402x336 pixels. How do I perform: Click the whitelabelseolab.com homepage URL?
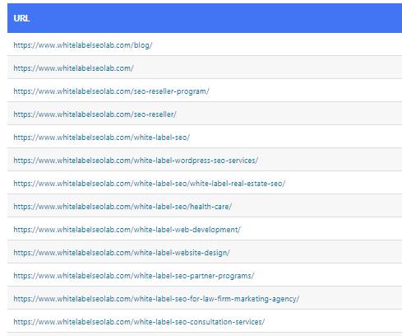point(73,68)
